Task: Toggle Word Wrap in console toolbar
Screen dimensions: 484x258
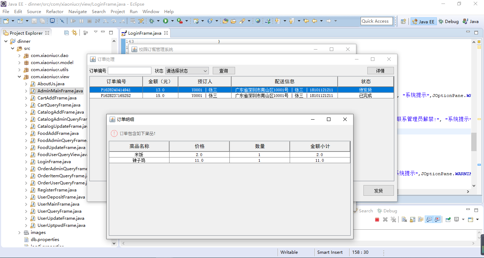Action: tap(421, 219)
